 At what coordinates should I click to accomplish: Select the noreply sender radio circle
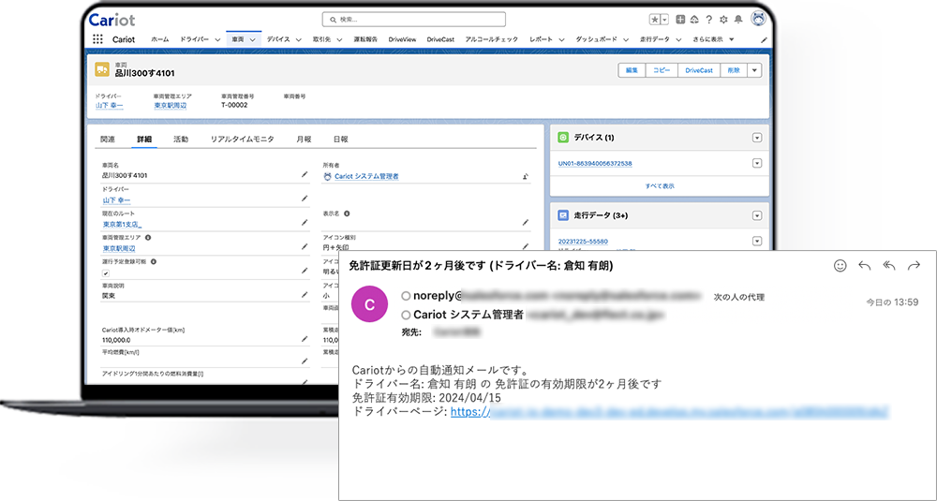(x=406, y=296)
